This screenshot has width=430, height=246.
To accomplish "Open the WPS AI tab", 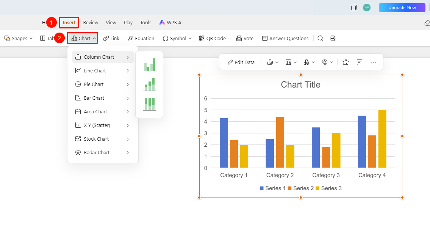I will pos(171,23).
